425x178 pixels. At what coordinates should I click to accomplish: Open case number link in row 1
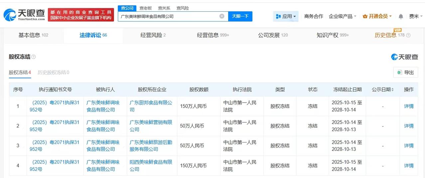[55, 106]
